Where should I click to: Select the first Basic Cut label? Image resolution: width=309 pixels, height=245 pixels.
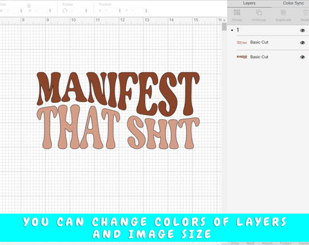[x=259, y=42]
